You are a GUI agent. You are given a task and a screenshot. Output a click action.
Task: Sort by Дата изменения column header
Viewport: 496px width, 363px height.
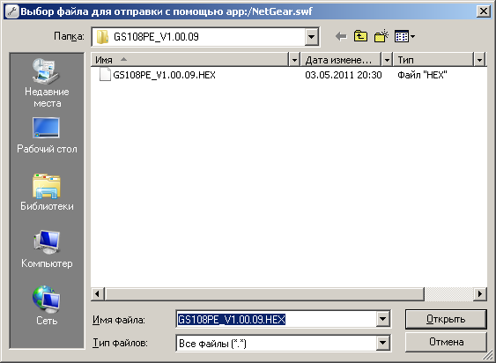coord(341,60)
